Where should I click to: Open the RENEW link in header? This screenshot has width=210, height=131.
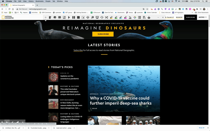point(179,17)
